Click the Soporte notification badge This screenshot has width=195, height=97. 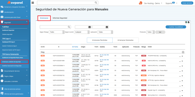pos(173,3)
